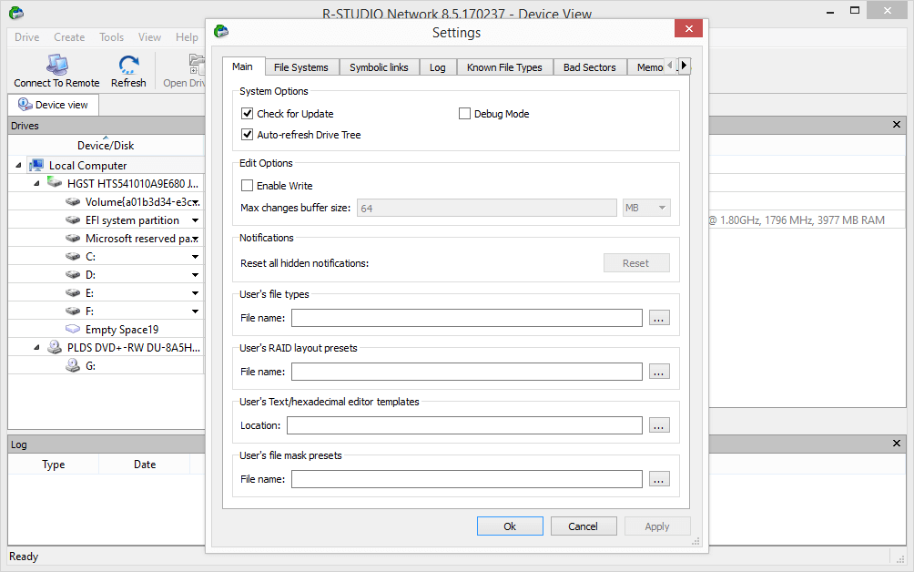Open the Drive menu
This screenshot has height=572, width=914.
[26, 36]
